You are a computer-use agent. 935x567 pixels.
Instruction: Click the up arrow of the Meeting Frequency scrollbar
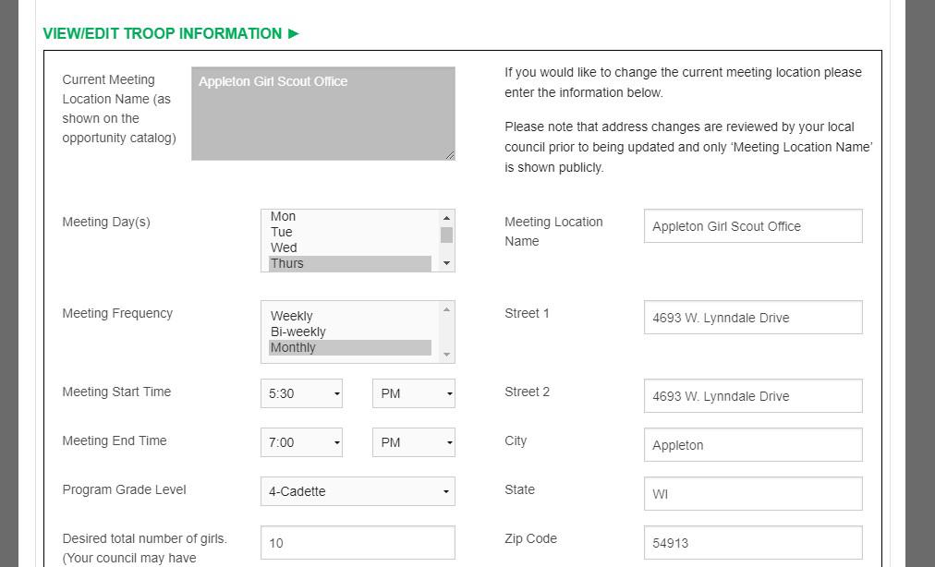(x=446, y=309)
